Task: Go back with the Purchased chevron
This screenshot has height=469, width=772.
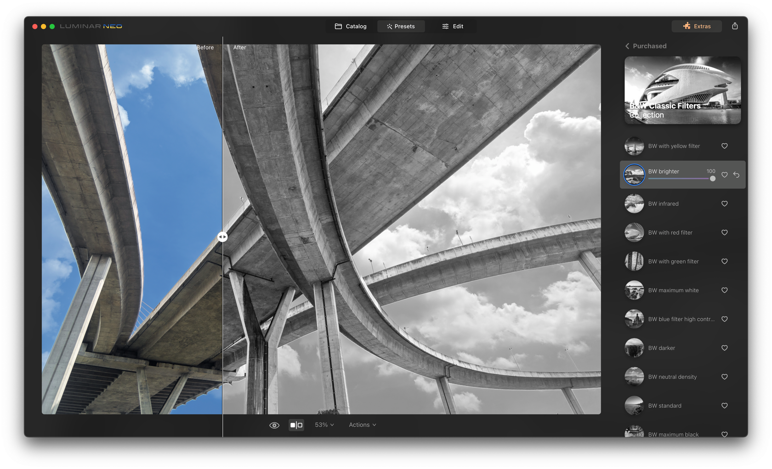Action: (x=627, y=46)
